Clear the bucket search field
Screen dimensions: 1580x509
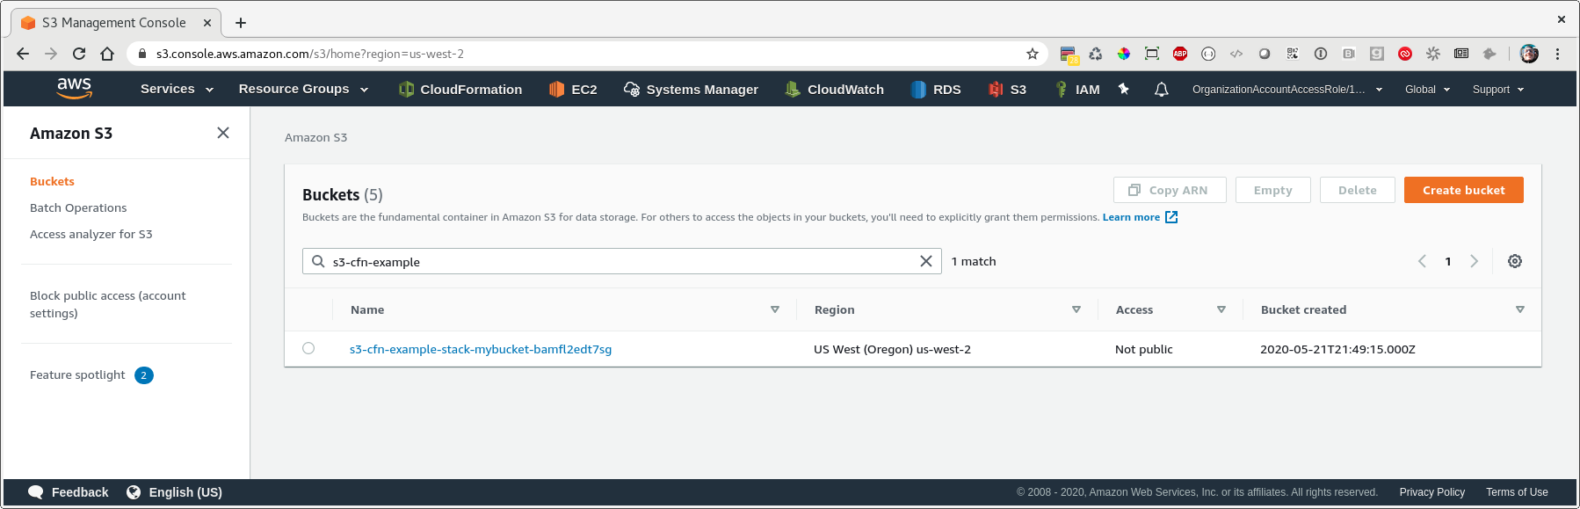926,261
